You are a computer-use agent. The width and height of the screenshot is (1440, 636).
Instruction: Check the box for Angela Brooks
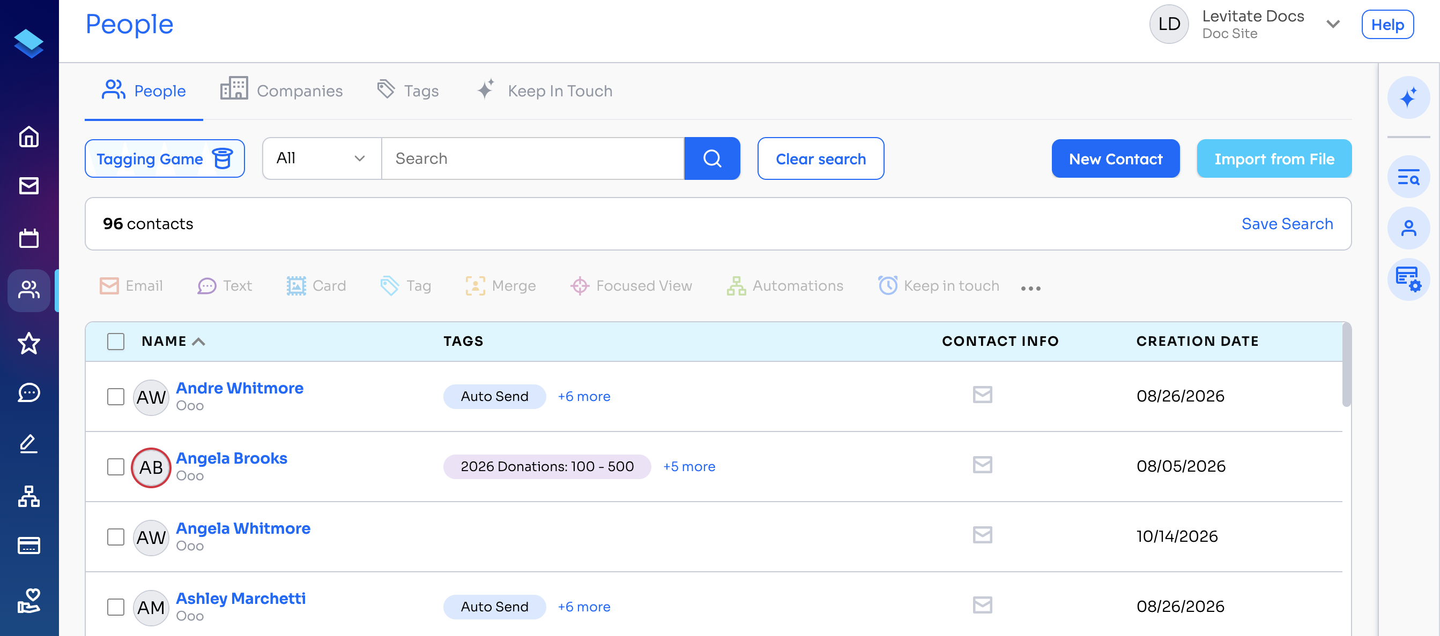coord(116,466)
